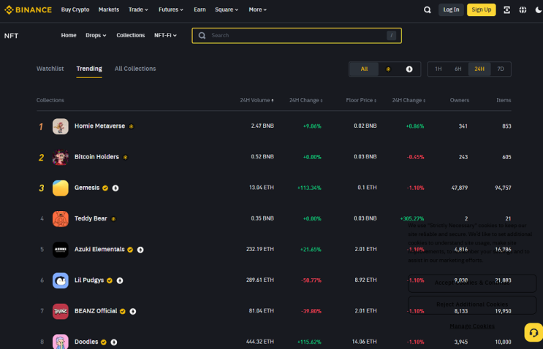Expand the Futures menu

click(x=171, y=9)
